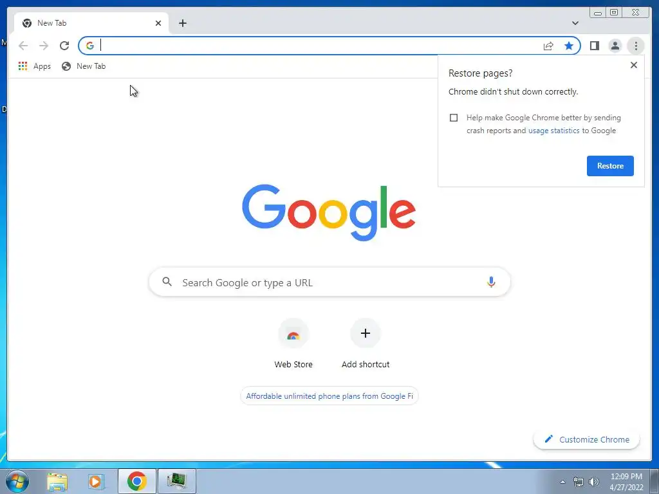This screenshot has height=494, width=659.
Task: Open the profile avatar icon
Action: pos(615,46)
